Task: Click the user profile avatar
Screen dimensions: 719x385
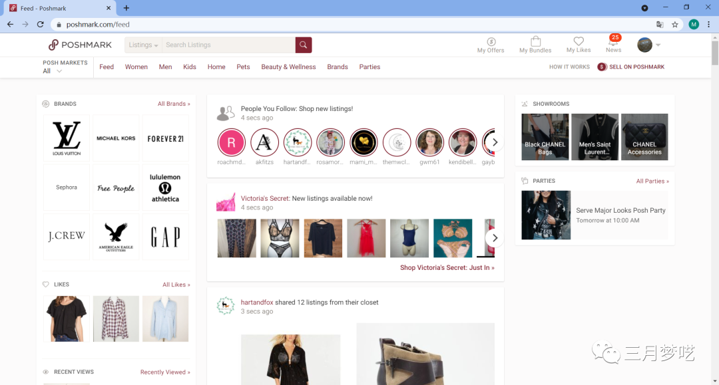Action: [644, 45]
